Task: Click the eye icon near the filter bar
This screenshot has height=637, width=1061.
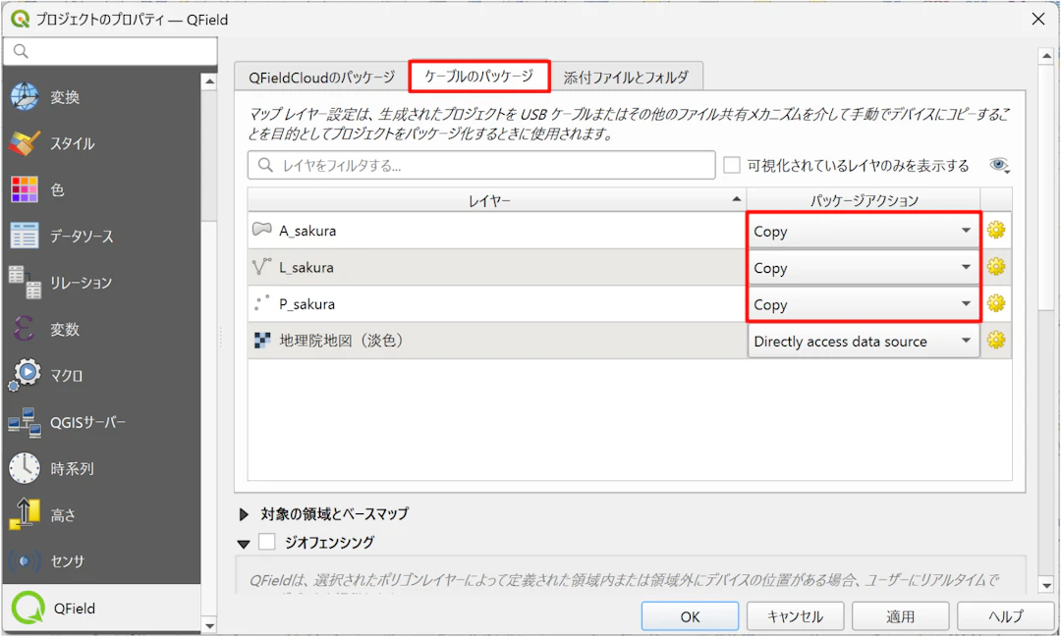Action: (999, 164)
